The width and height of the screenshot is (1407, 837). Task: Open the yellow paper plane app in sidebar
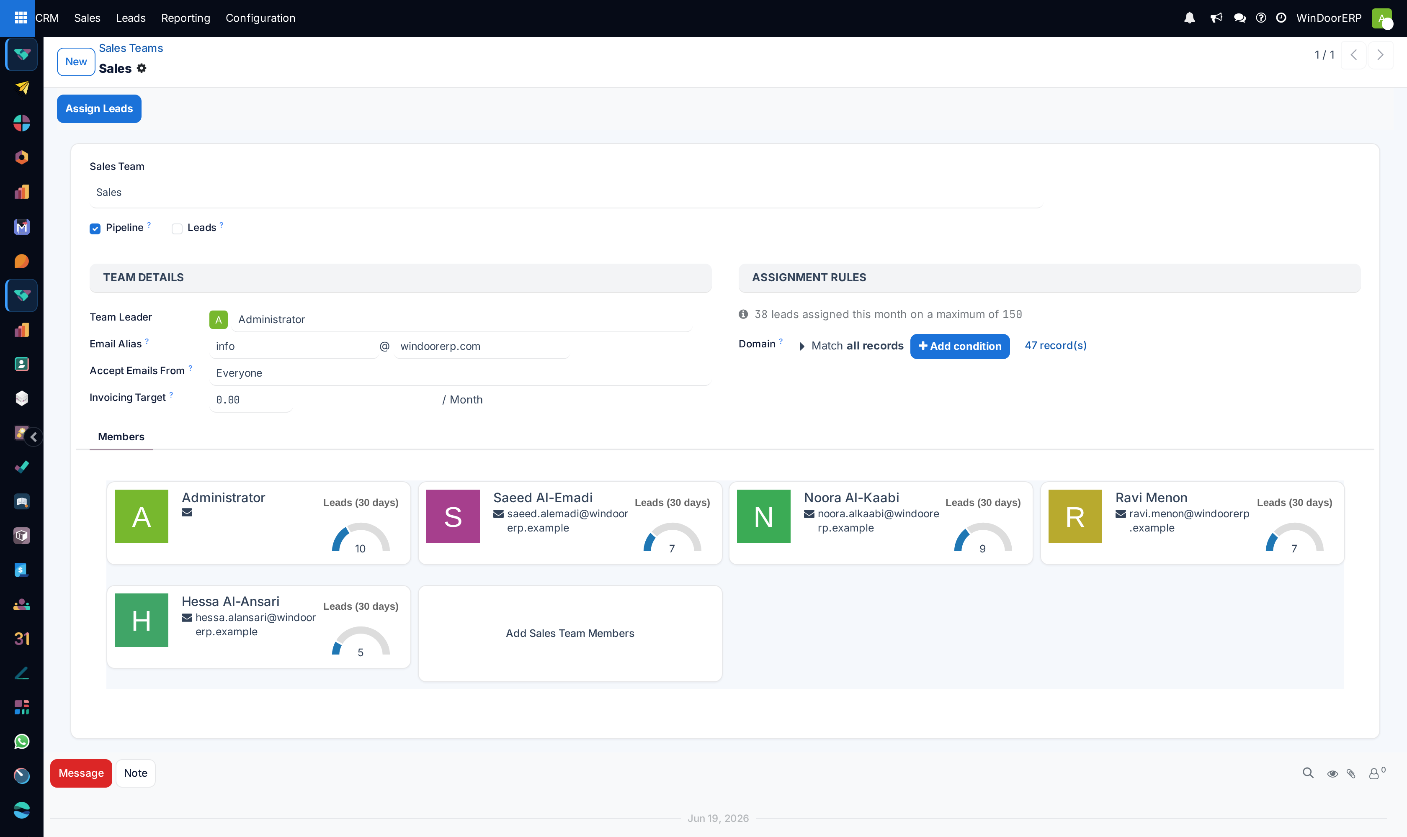[x=21, y=88]
